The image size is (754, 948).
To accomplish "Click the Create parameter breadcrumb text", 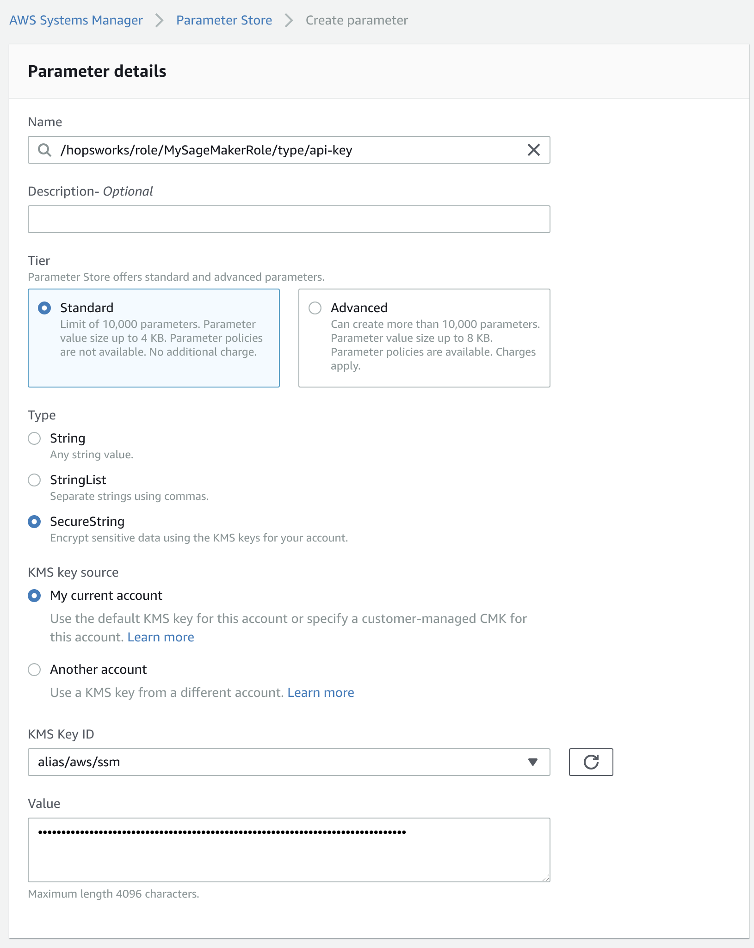I will (x=357, y=20).
